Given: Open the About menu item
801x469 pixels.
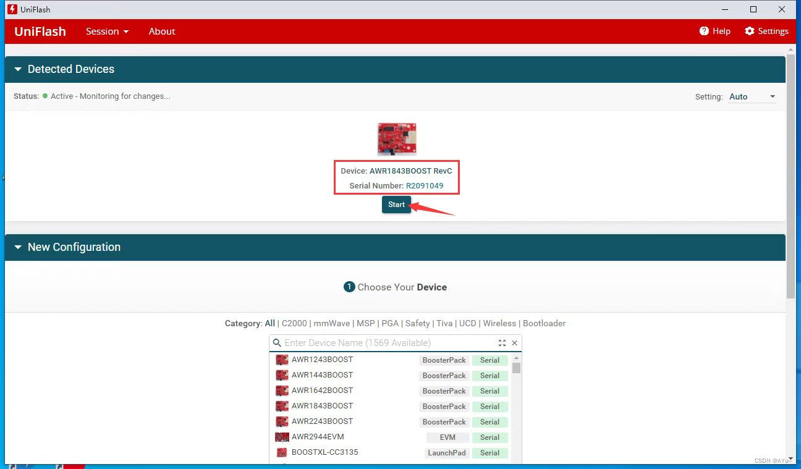Looking at the screenshot, I should point(162,32).
